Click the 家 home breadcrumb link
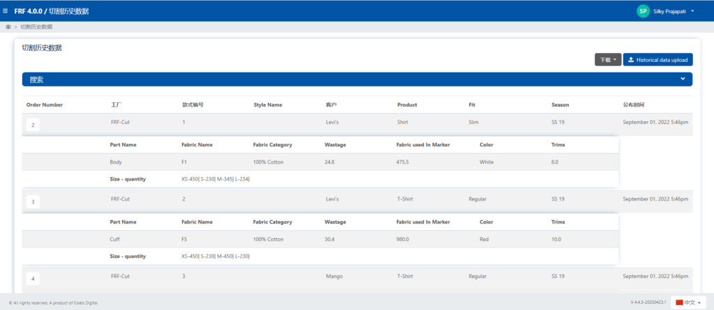The width and height of the screenshot is (714, 310). (x=8, y=26)
